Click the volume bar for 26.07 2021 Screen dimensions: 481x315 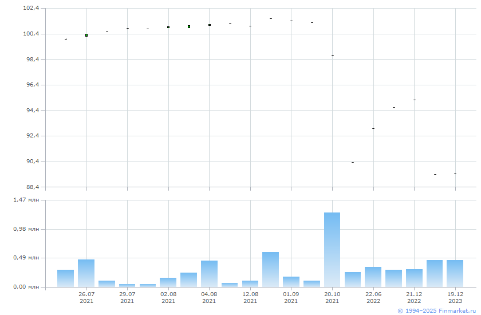pyautogui.click(x=86, y=273)
